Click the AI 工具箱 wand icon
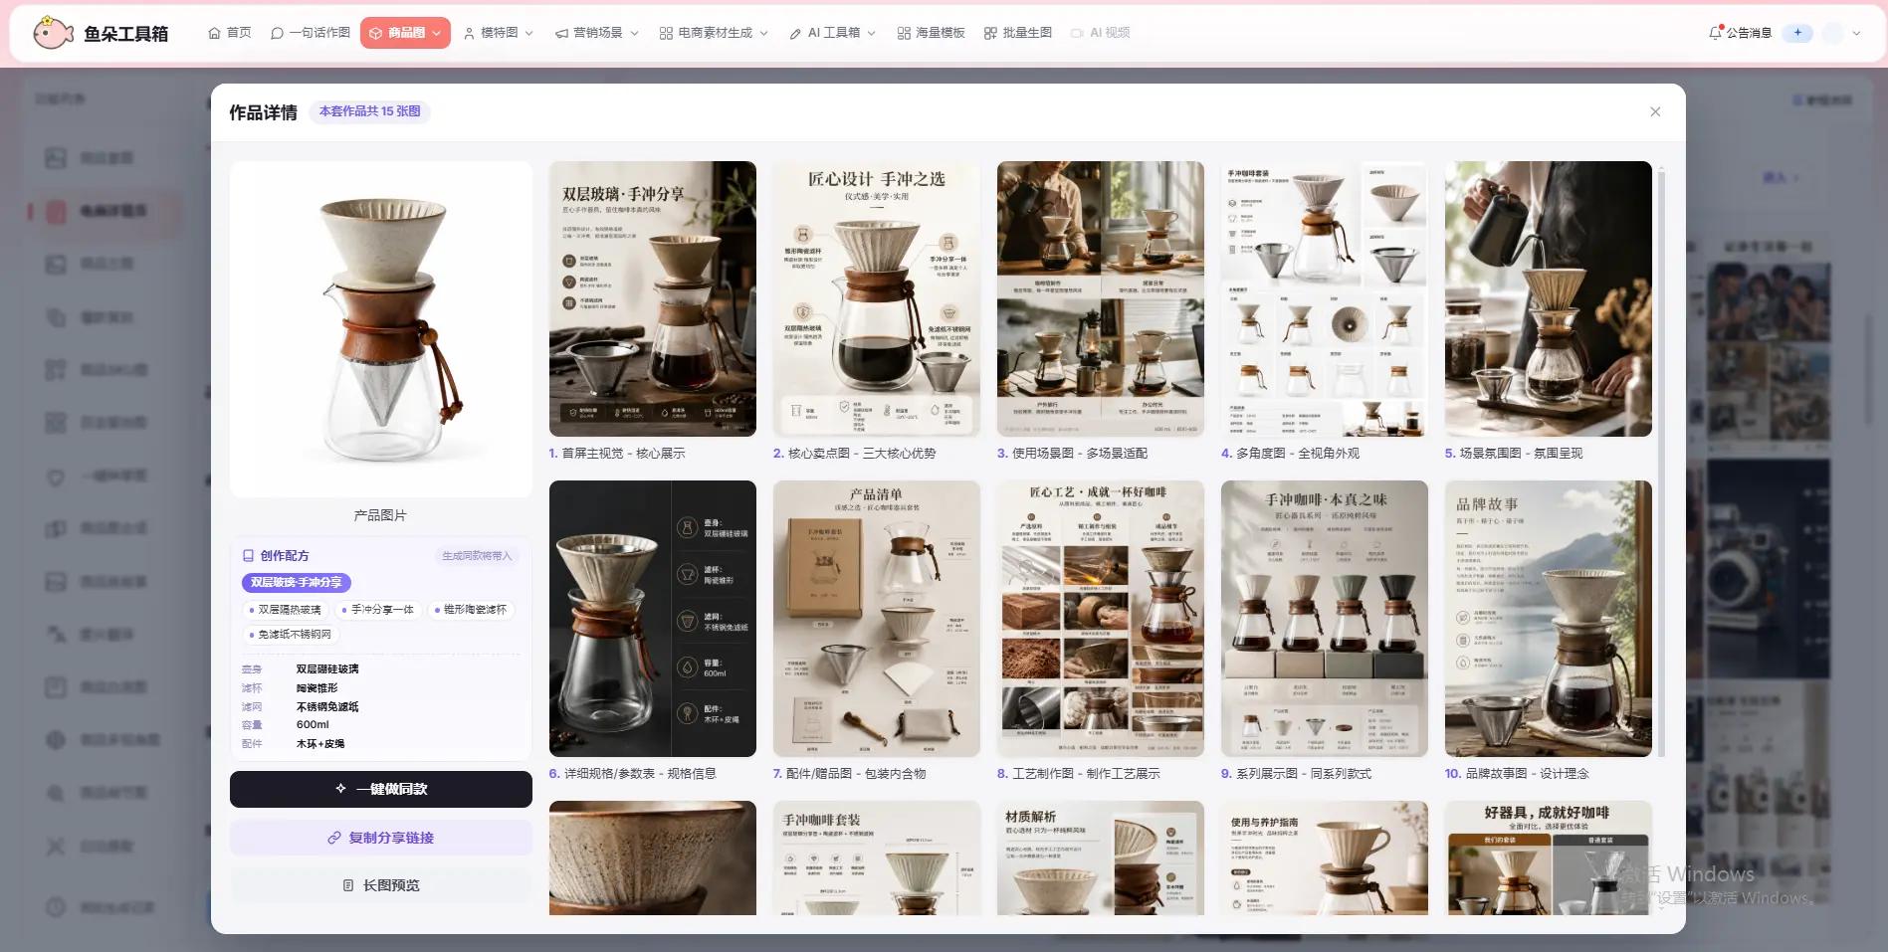 click(795, 33)
